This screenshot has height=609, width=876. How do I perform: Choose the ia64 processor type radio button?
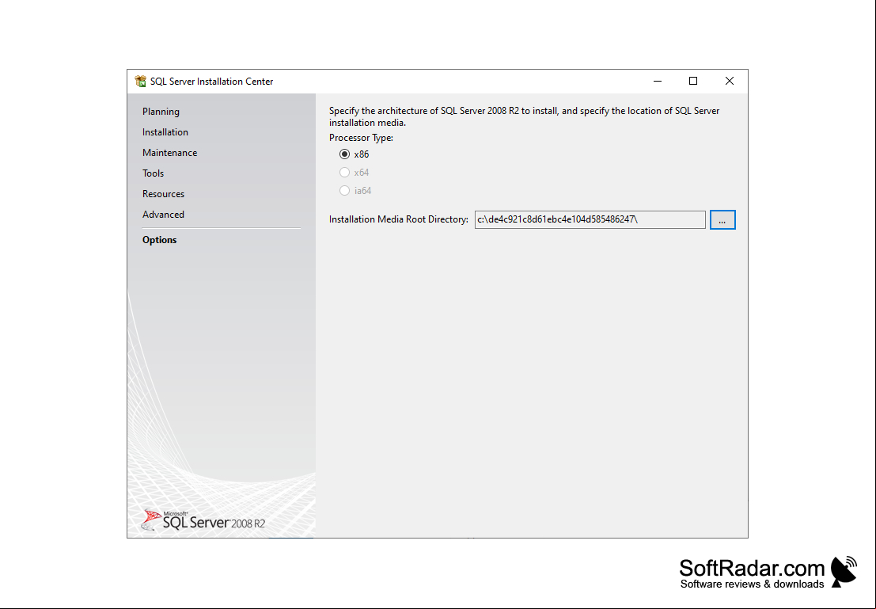click(345, 191)
